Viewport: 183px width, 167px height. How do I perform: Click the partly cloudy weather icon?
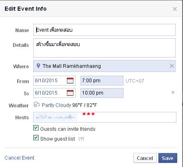pos(37,105)
